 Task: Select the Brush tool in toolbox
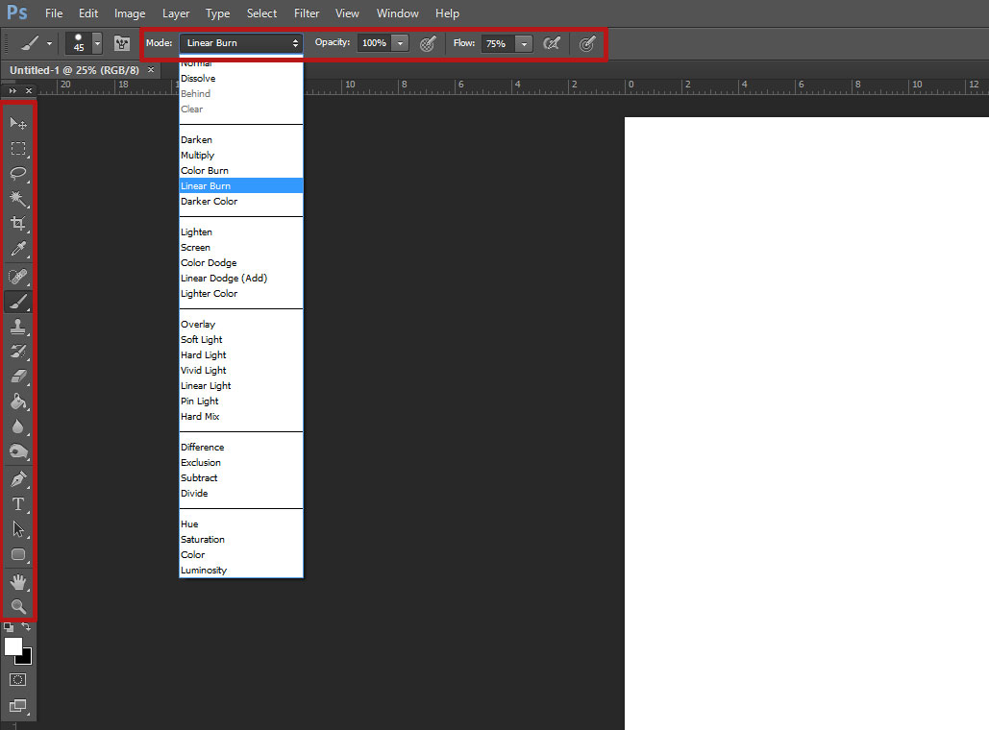[18, 302]
